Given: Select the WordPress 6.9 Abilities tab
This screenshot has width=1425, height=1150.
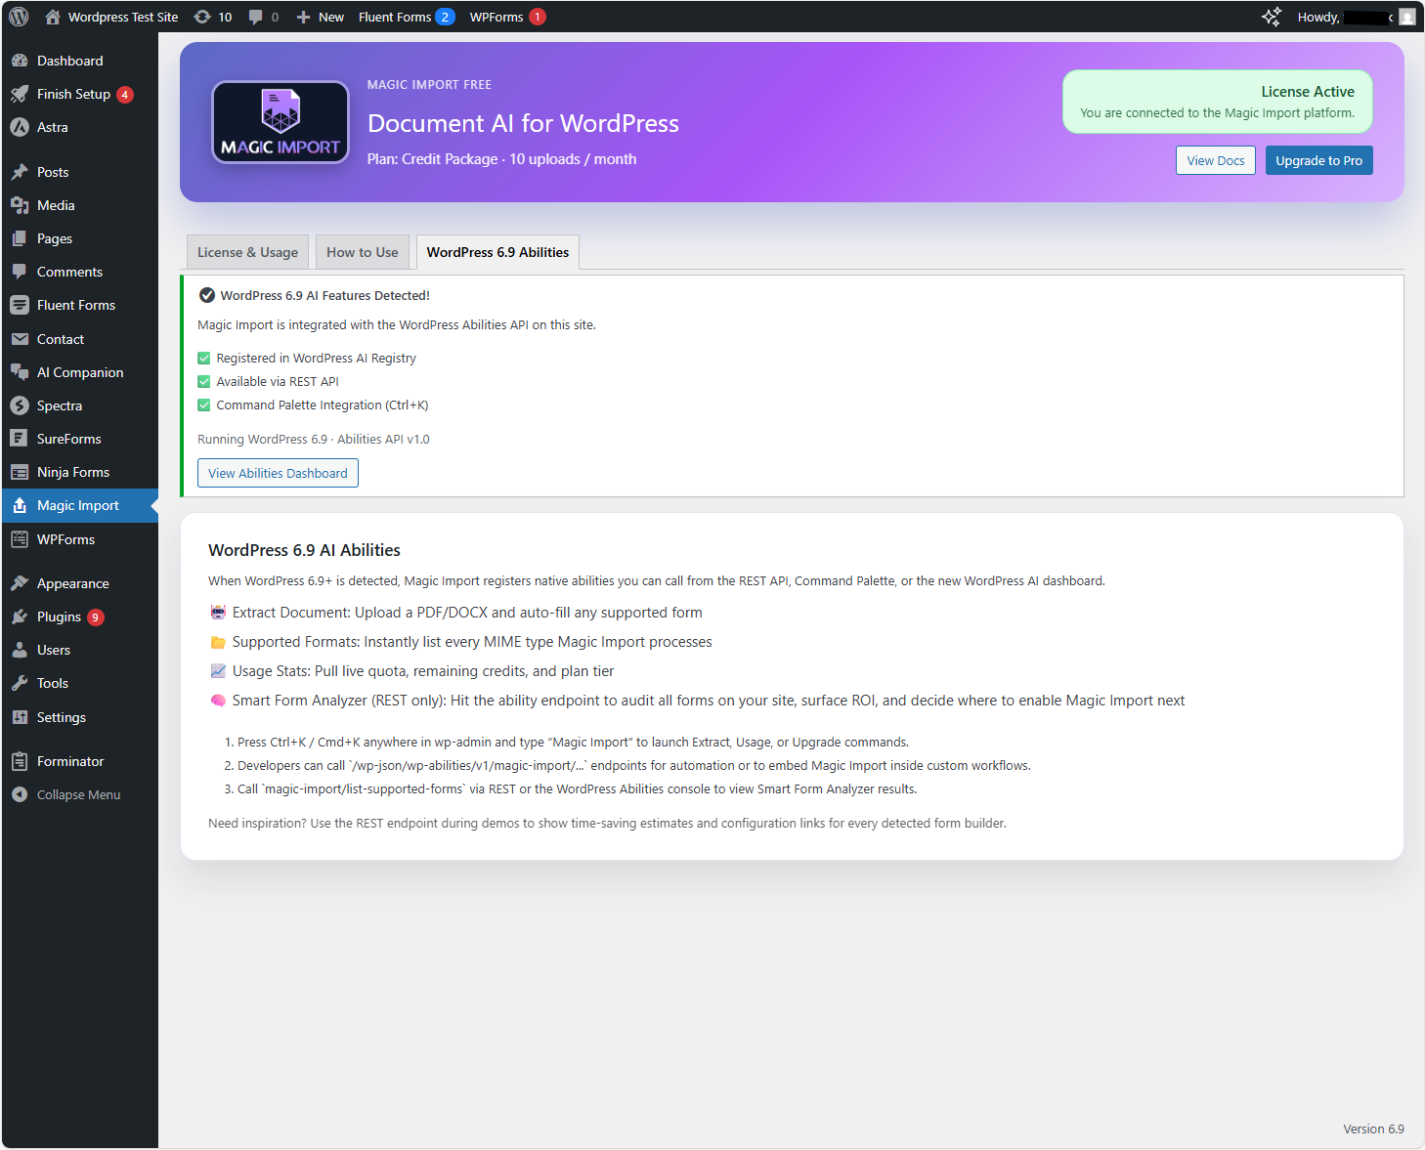Looking at the screenshot, I should point(498,252).
